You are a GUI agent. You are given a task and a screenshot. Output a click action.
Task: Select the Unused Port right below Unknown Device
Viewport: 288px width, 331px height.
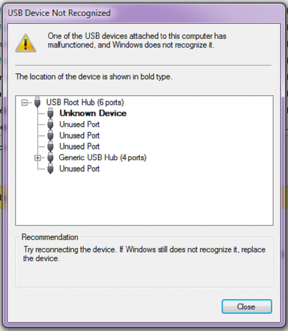[80, 124]
